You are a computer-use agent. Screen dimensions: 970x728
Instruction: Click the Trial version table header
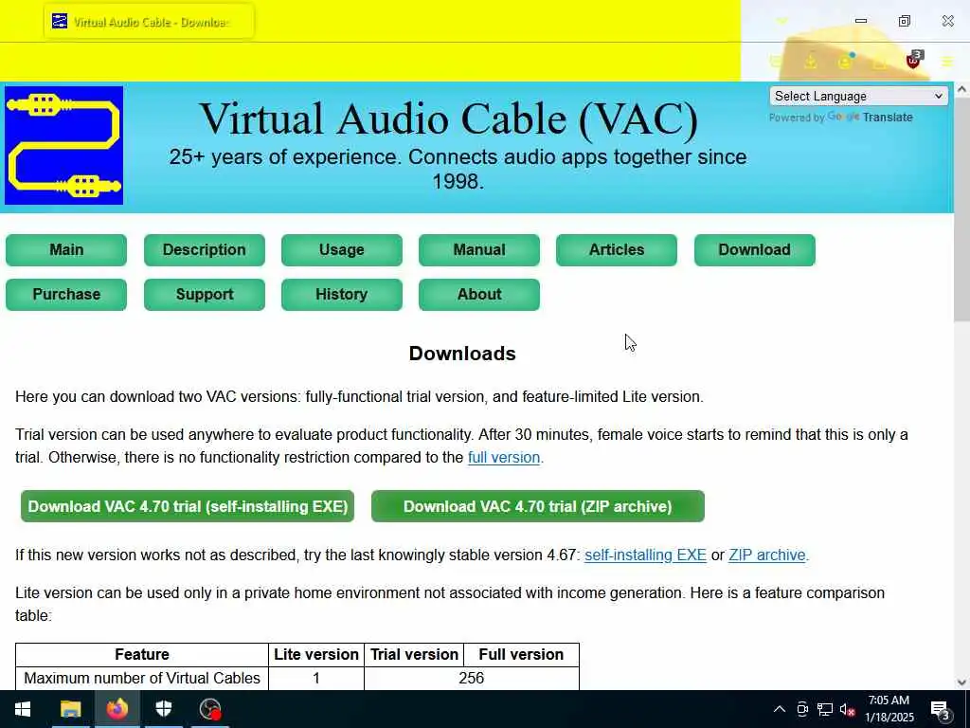[x=415, y=654]
